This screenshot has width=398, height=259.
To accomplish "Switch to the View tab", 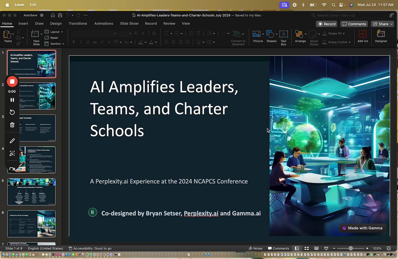I will click(186, 23).
